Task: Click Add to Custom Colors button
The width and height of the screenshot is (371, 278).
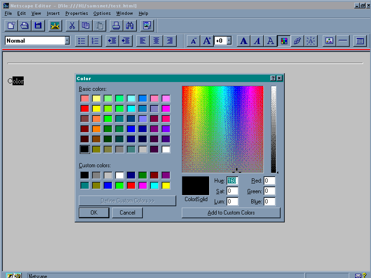Action: (231, 213)
